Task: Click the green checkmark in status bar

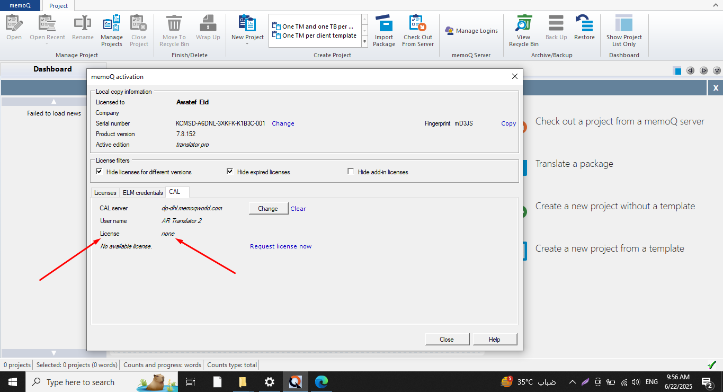Action: (x=712, y=365)
